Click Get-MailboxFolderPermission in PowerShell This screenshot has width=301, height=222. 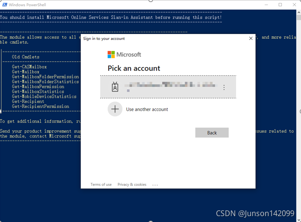tap(45, 77)
